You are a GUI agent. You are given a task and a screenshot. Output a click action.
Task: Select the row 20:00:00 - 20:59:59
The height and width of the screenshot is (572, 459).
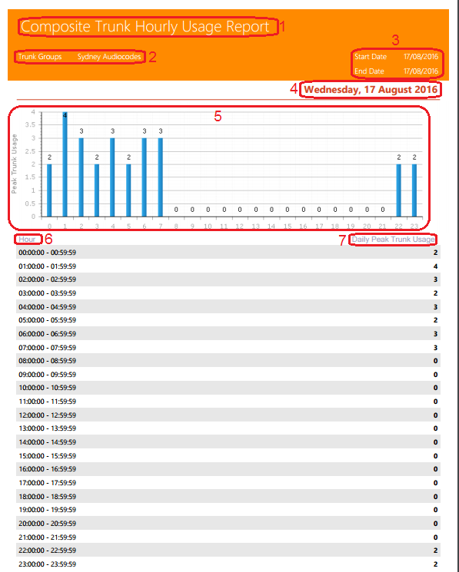228,523
